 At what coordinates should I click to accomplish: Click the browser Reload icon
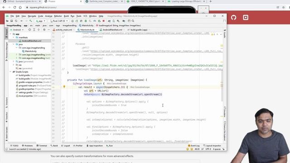coord(14,7)
